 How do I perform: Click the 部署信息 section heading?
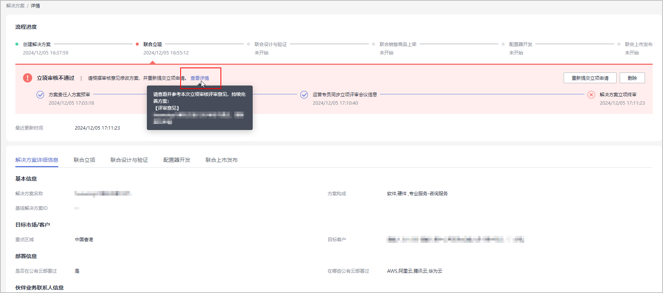tap(26, 256)
